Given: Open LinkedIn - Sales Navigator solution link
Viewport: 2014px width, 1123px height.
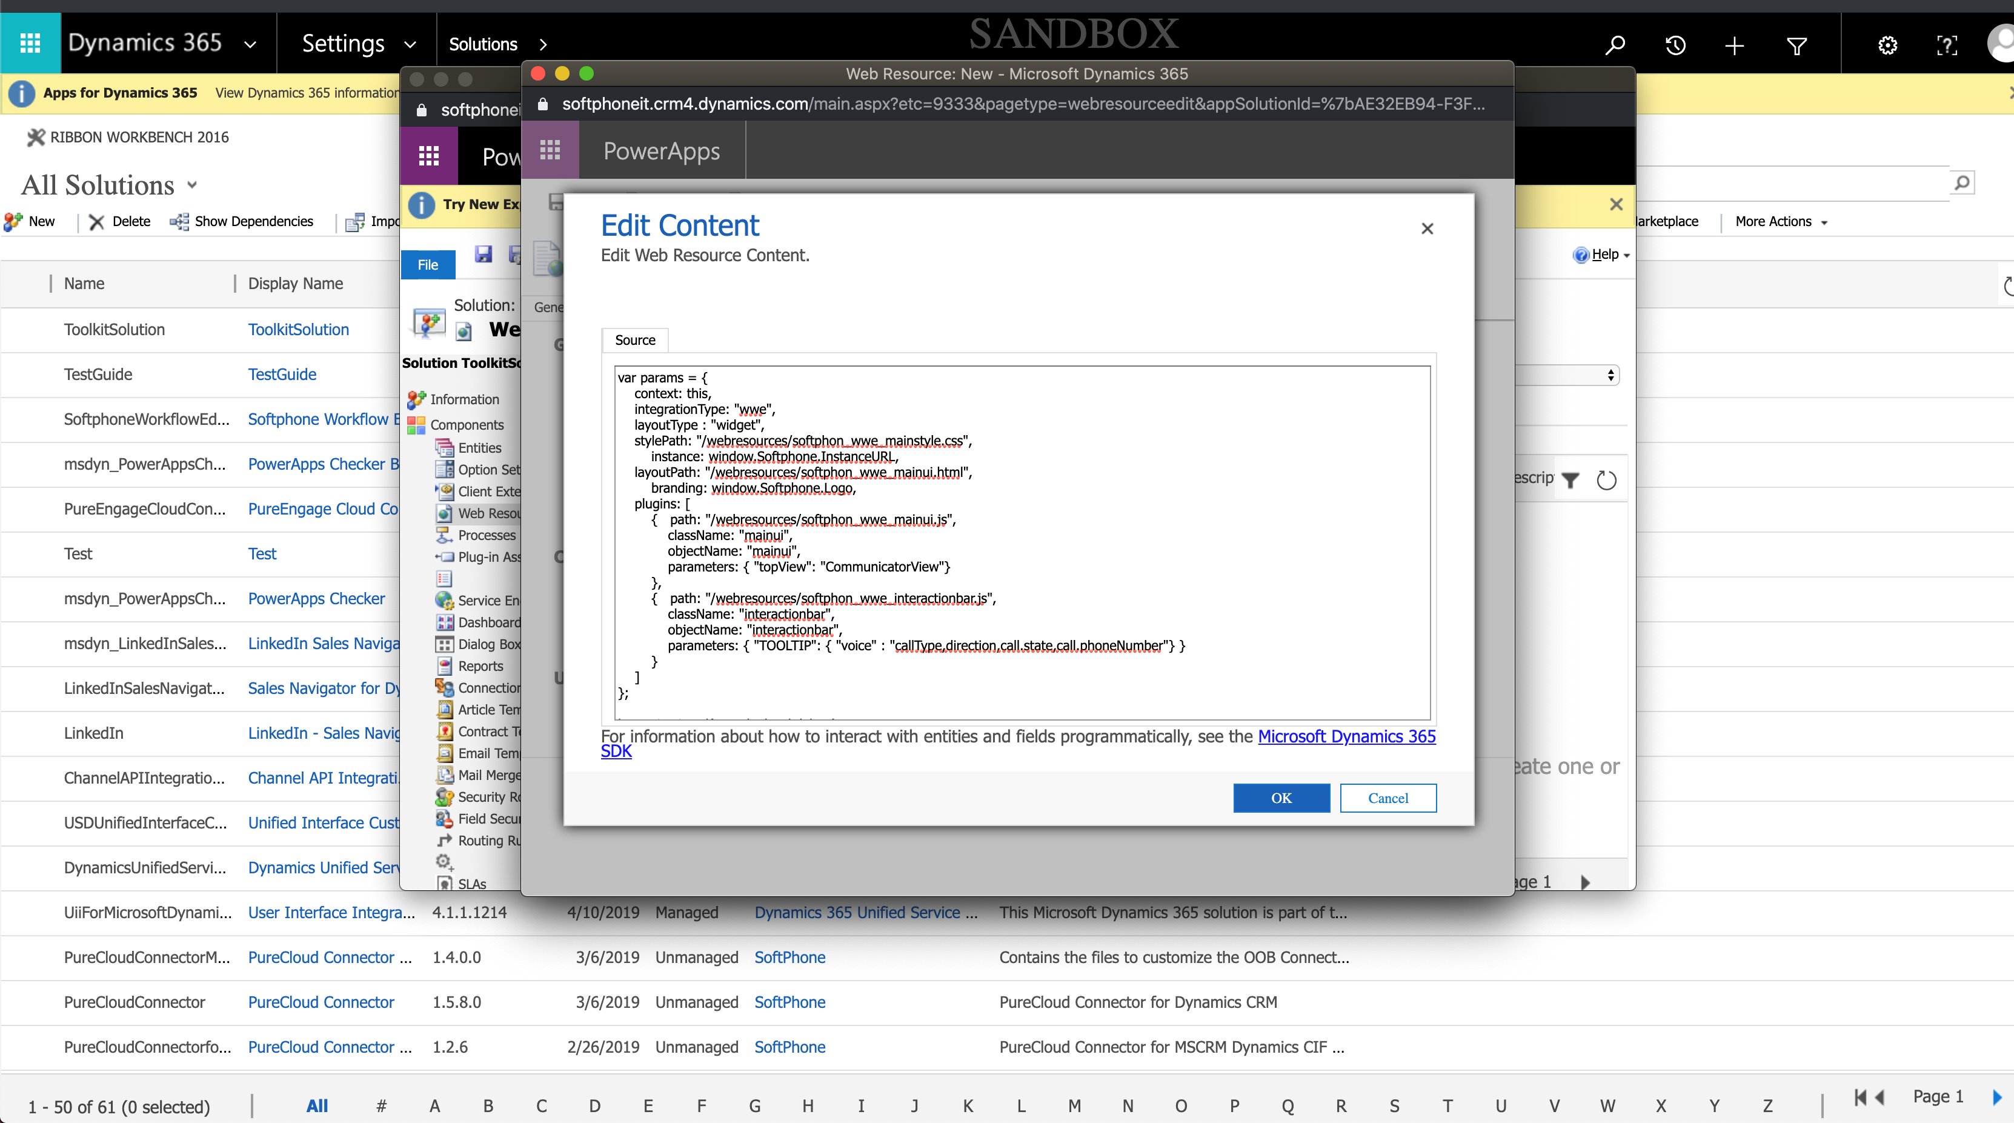Looking at the screenshot, I should click(324, 733).
